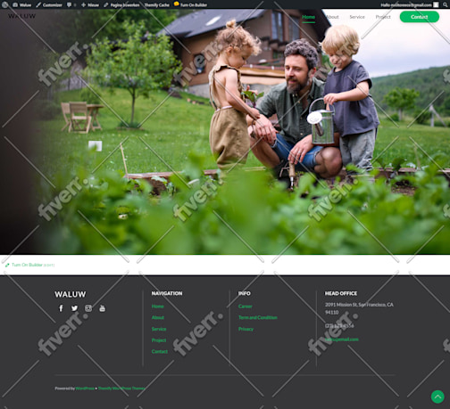This screenshot has width=450, height=409.
Task: Click the INFO footer heading
Action: [245, 293]
